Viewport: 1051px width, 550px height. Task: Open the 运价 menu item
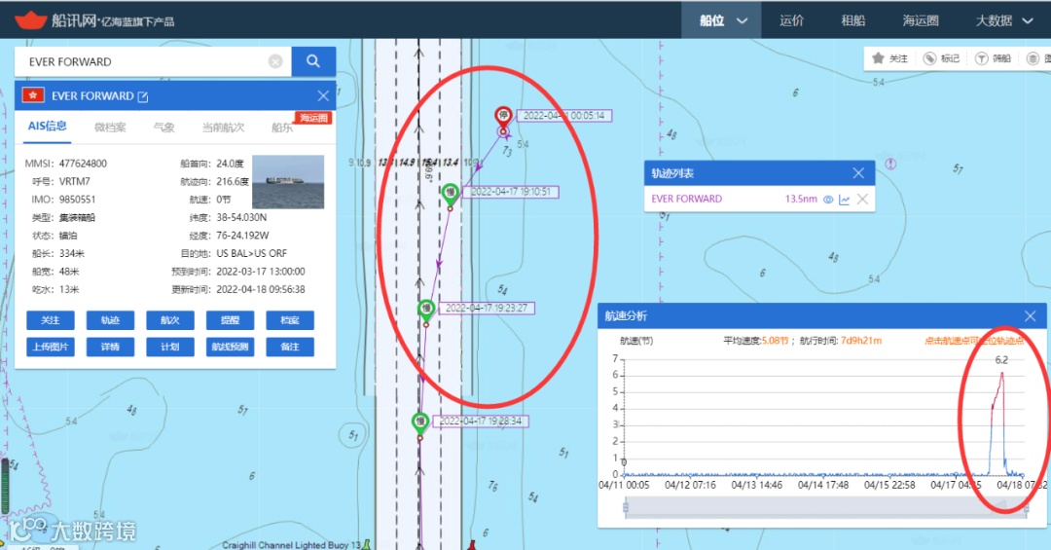791,20
